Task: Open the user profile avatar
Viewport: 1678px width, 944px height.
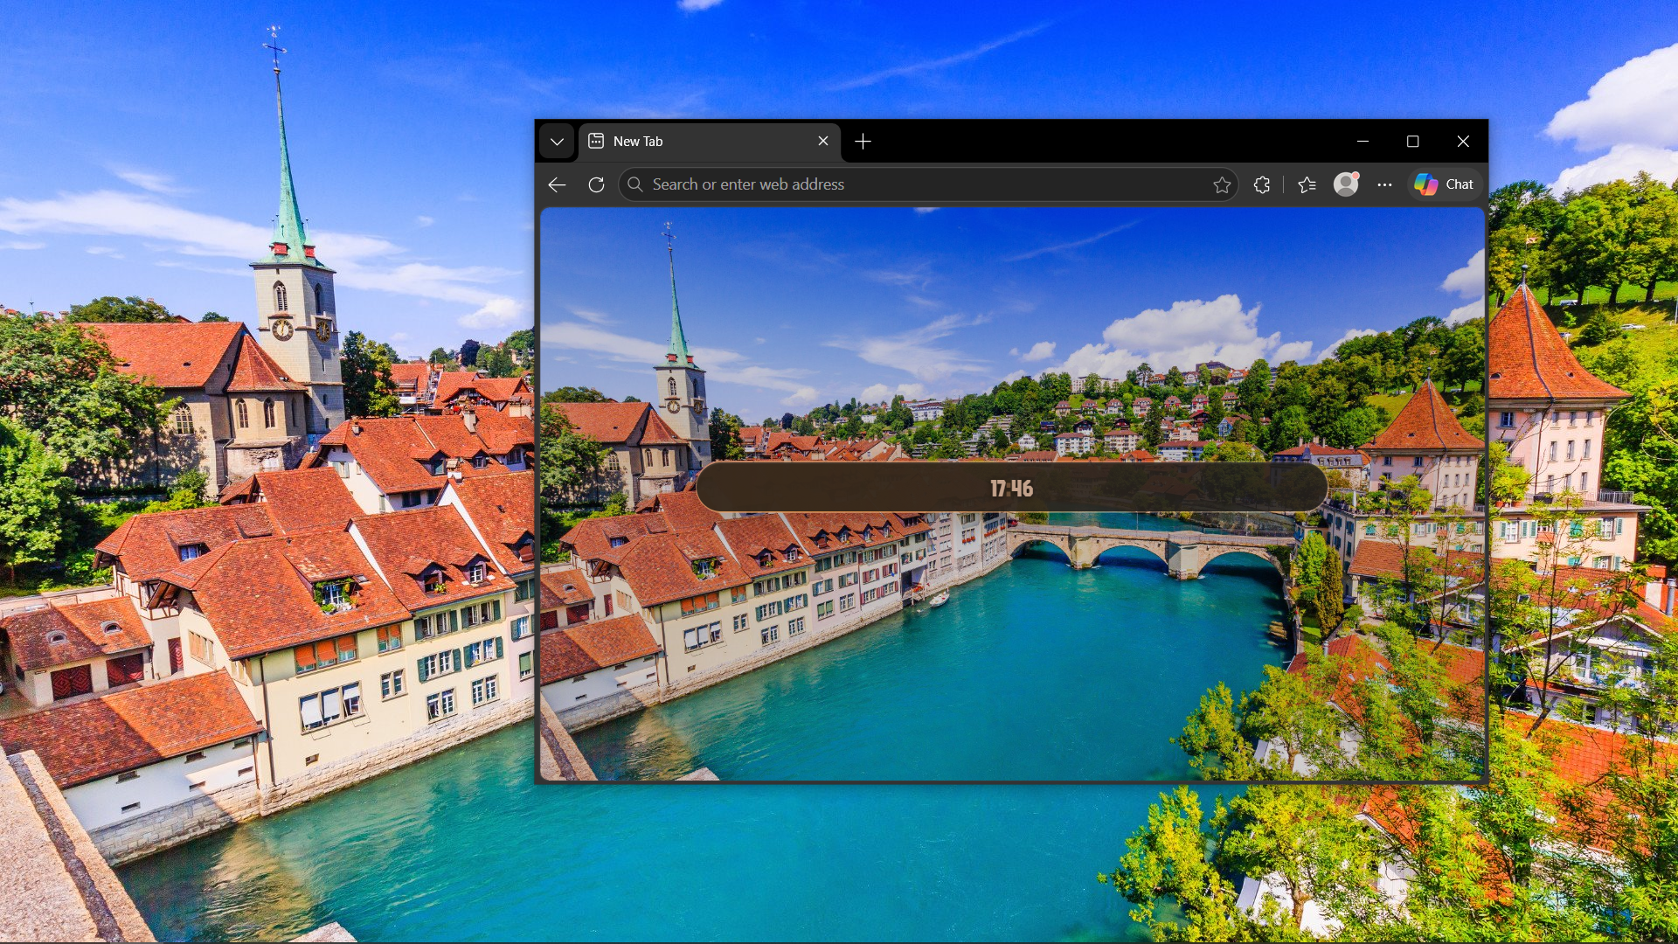Action: pos(1346,184)
